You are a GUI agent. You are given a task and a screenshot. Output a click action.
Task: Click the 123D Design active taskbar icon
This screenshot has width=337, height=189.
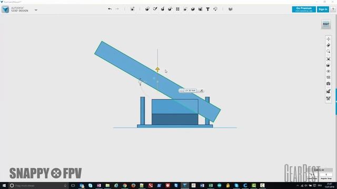pyautogui.click(x=185, y=185)
